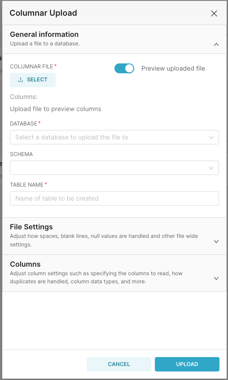Click the Columns settings description text
The image size is (228, 380).
tap(96, 277)
